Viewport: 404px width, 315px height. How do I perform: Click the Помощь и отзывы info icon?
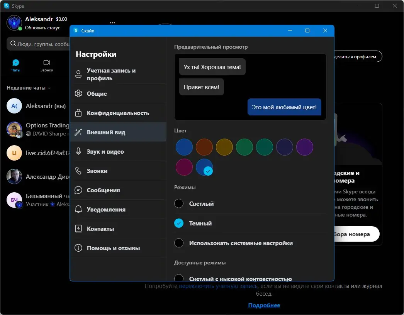click(x=78, y=248)
